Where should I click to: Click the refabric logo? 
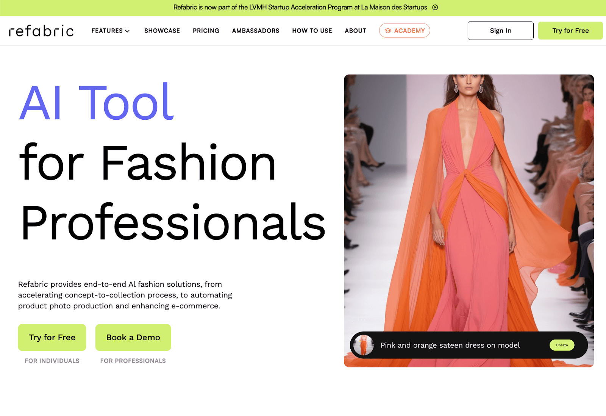coord(41,31)
